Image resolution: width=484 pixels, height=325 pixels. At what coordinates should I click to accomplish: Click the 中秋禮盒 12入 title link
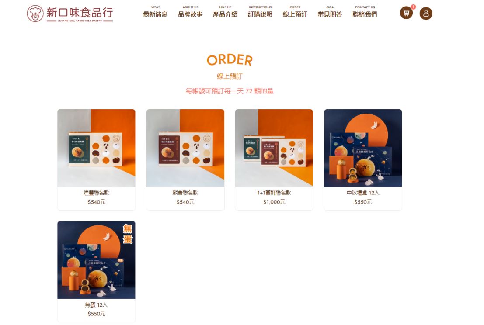coord(363,193)
